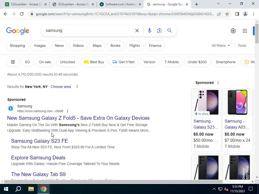This screenshot has height=194, width=259.
Task: Open New Samsung Galaxy Z Fold5 ad link
Action: click(78, 118)
